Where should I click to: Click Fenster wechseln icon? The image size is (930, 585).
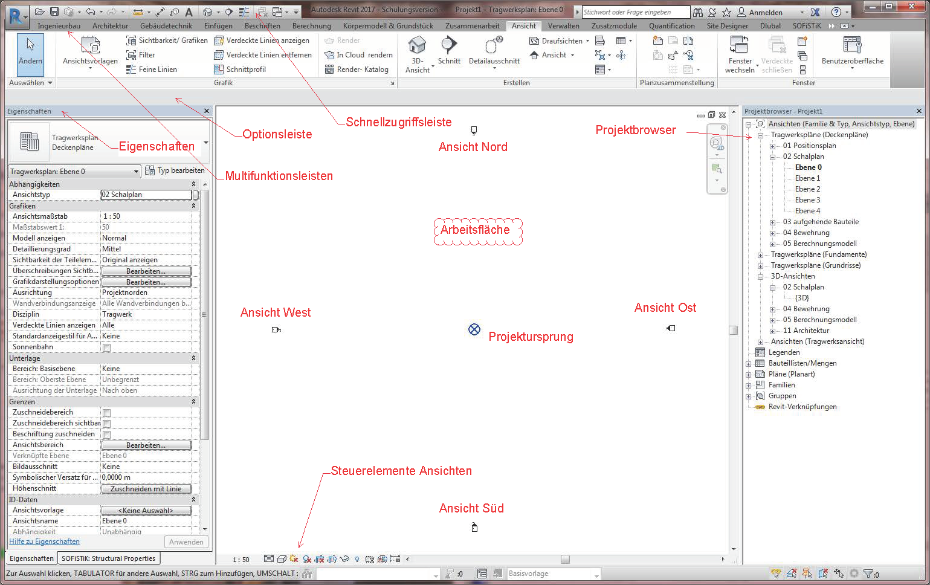[739, 46]
